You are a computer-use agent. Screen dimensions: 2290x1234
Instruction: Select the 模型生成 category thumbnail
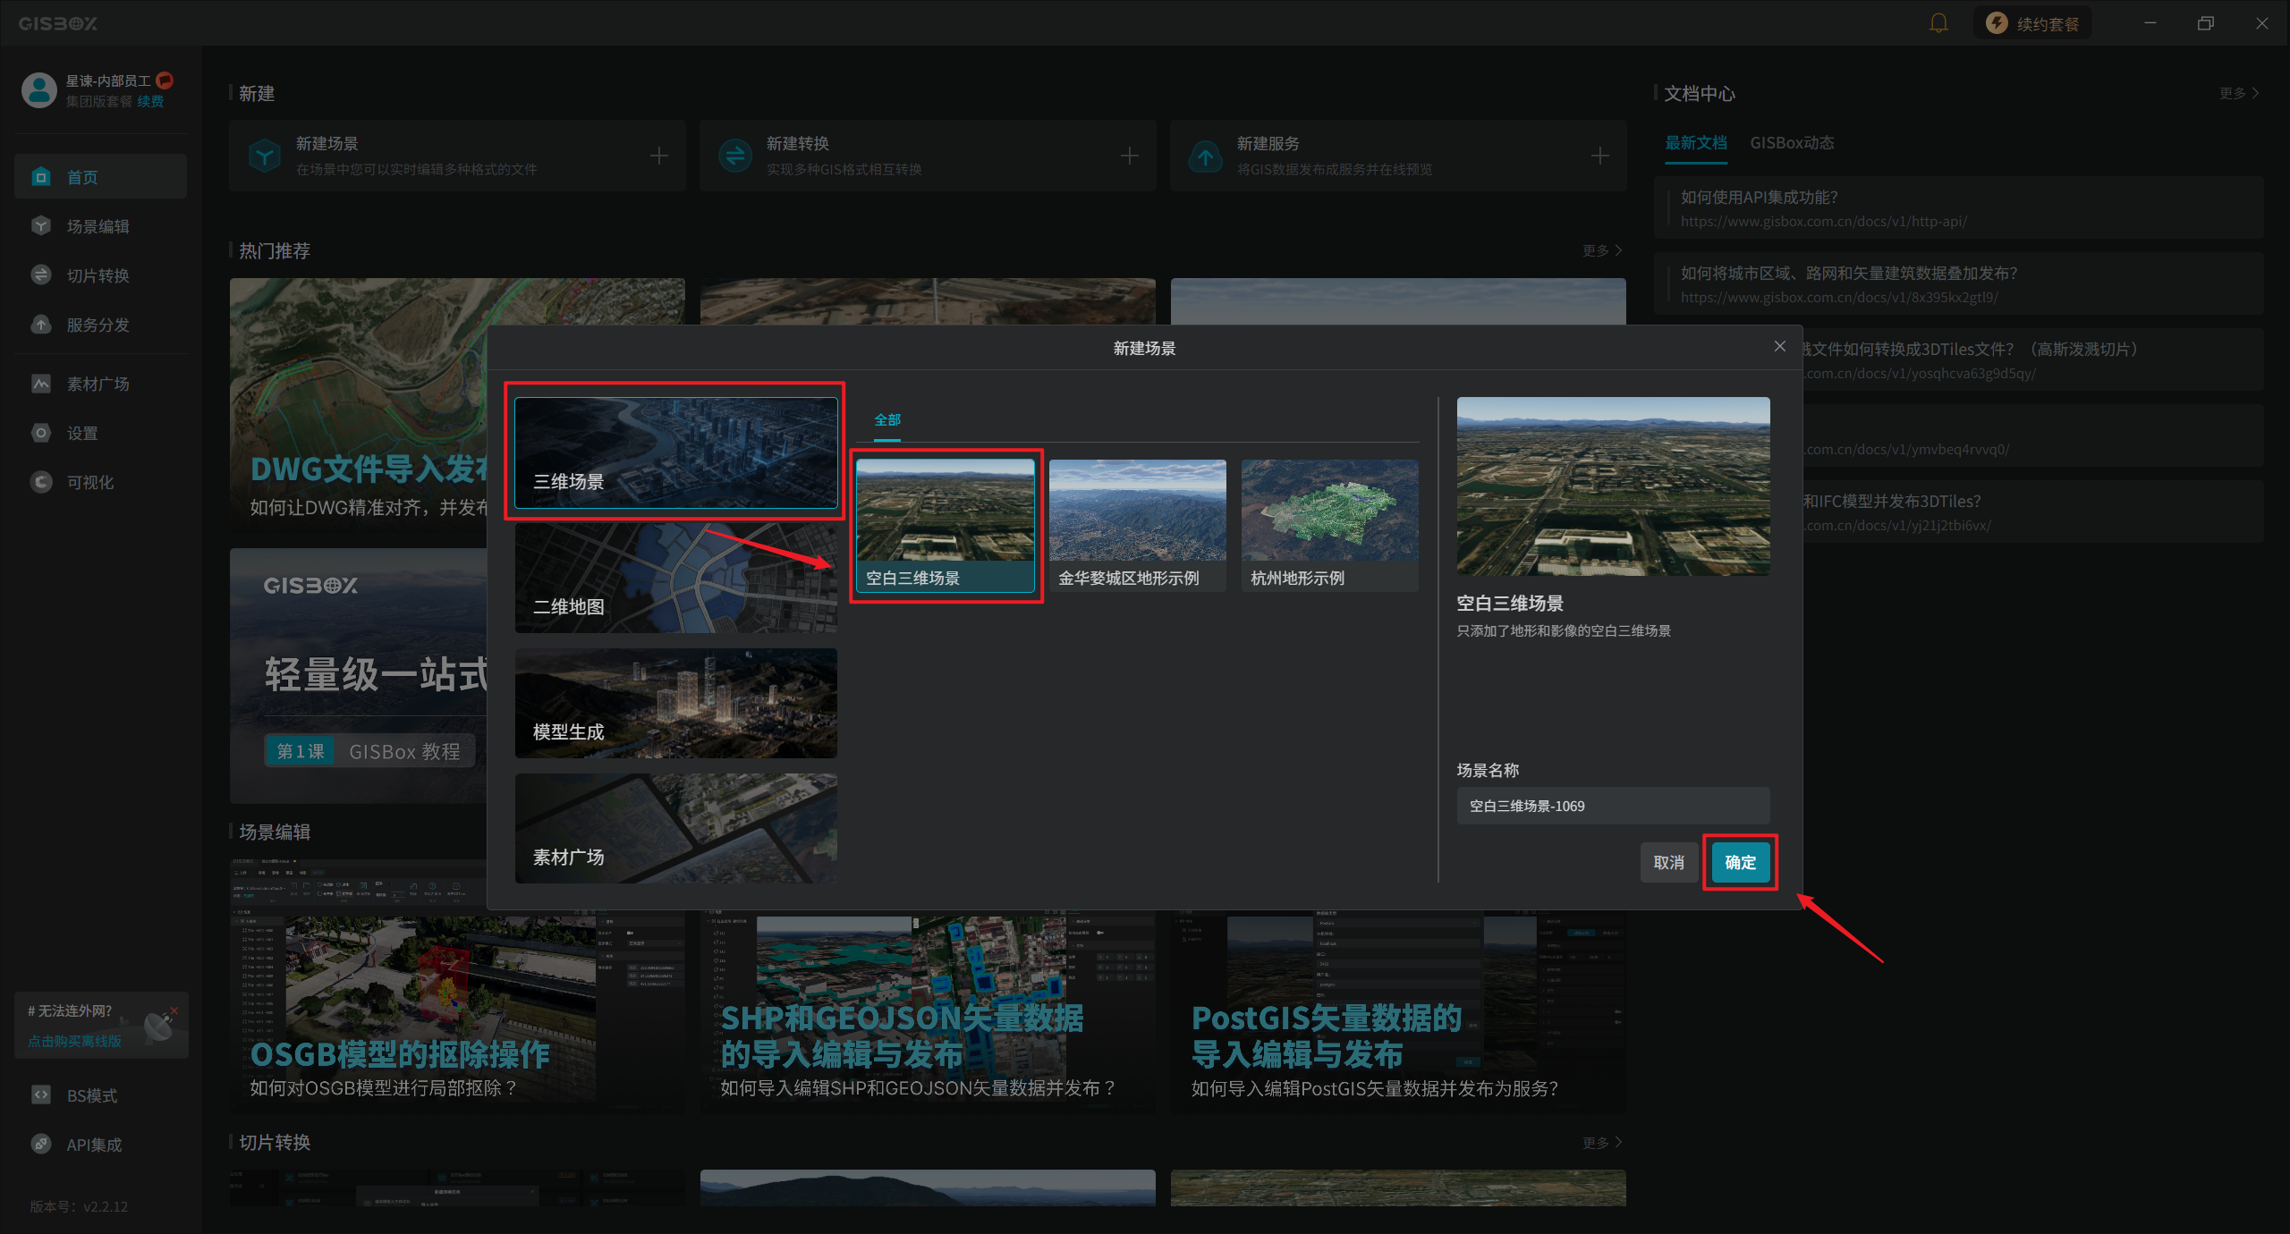(676, 703)
